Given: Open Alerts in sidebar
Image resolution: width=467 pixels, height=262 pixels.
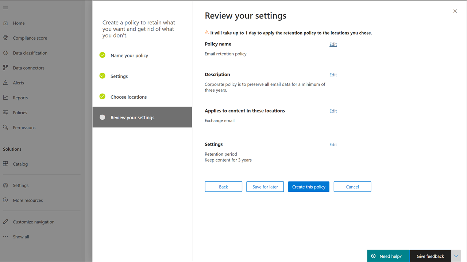Looking at the screenshot, I should (x=18, y=83).
